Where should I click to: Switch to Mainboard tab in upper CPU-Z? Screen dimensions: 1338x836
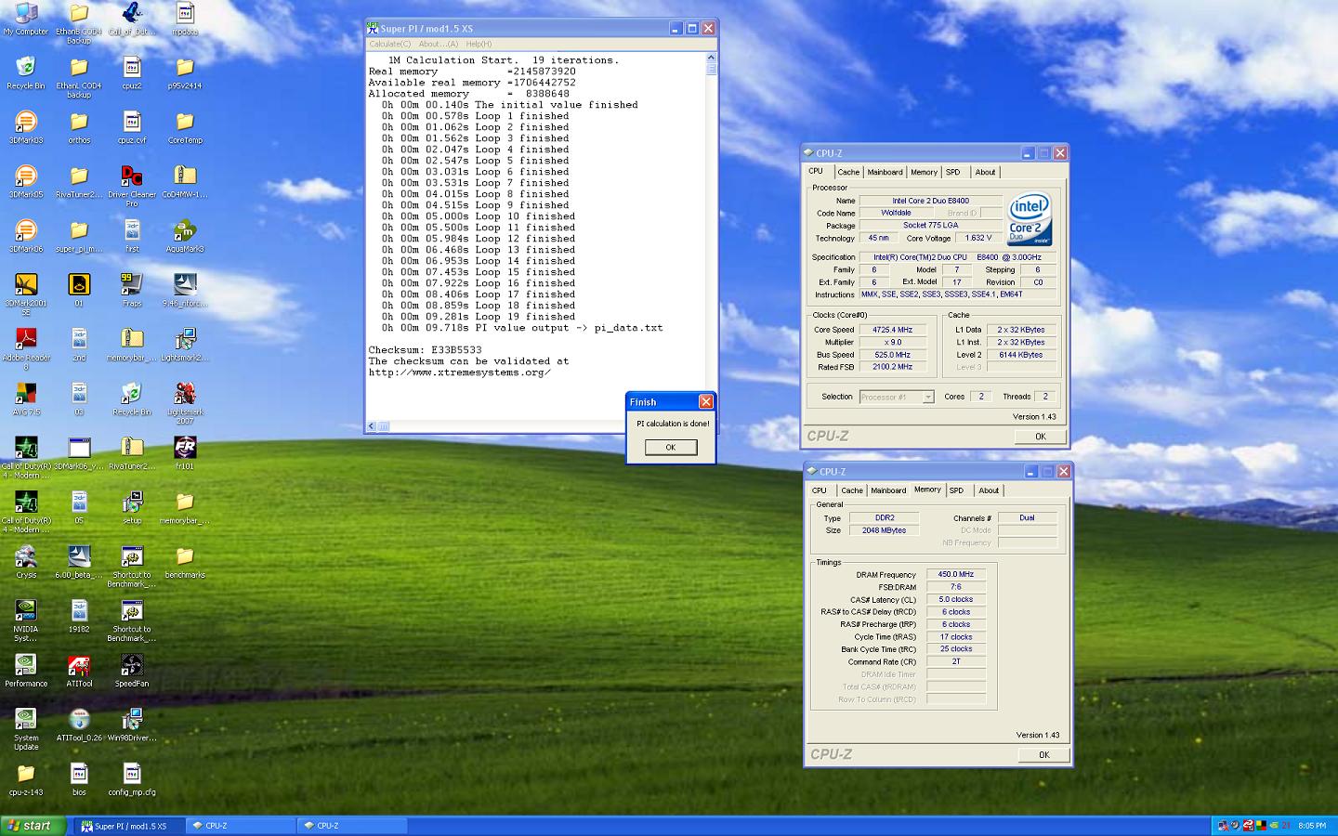coord(885,172)
